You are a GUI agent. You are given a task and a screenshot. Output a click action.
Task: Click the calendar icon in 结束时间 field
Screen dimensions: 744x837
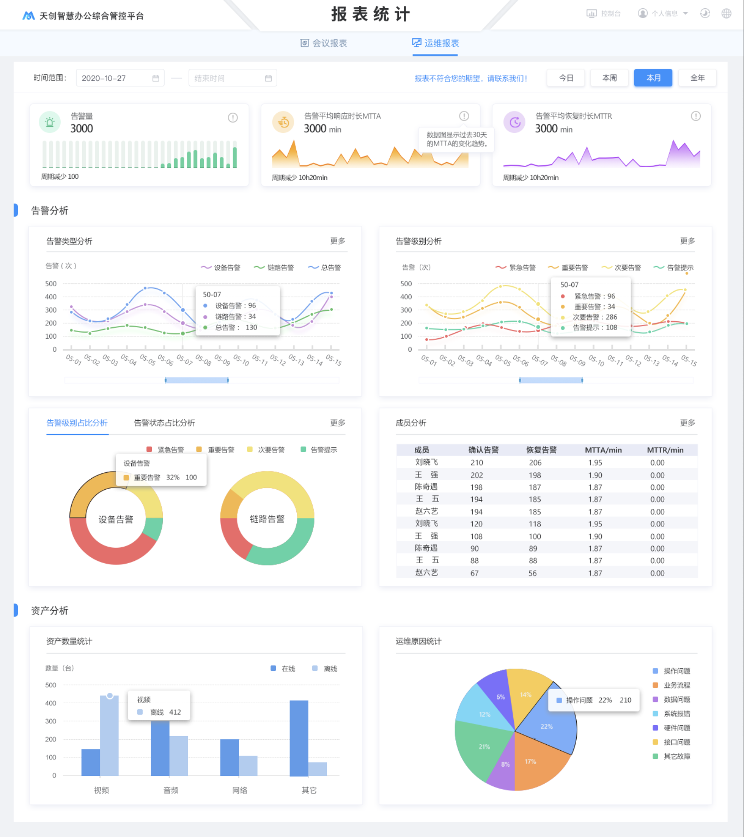[268, 78]
